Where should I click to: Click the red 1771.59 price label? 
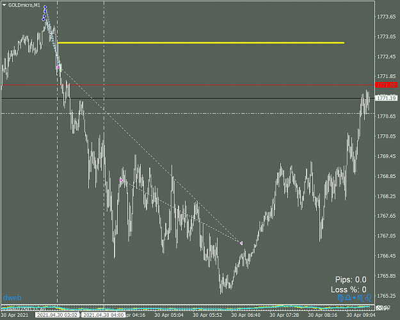(387, 85)
